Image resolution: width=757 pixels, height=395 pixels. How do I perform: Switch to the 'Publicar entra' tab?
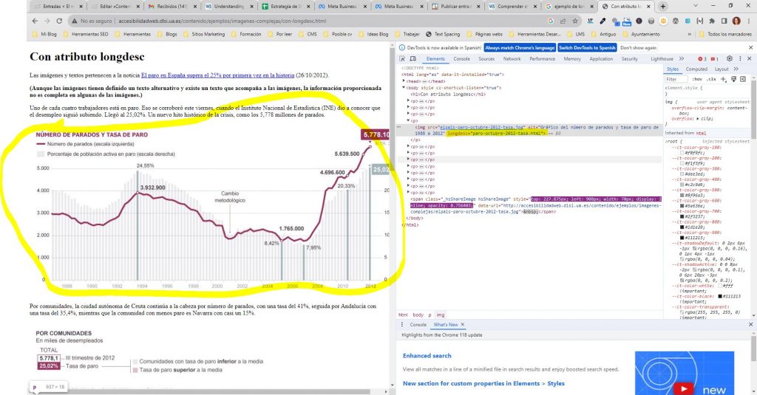[456, 6]
